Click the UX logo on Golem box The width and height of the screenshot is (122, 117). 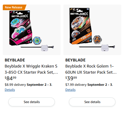click(88, 31)
